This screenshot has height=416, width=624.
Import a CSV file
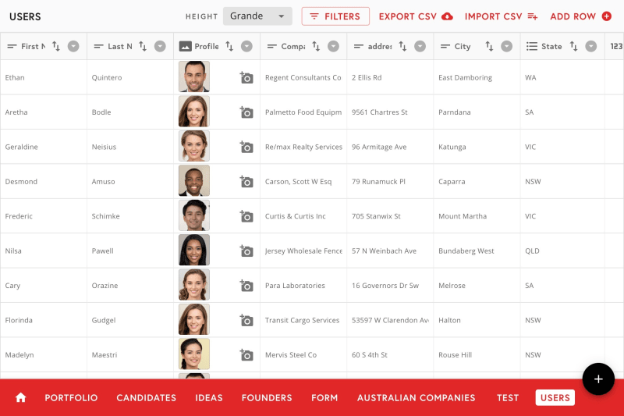pyautogui.click(x=502, y=16)
